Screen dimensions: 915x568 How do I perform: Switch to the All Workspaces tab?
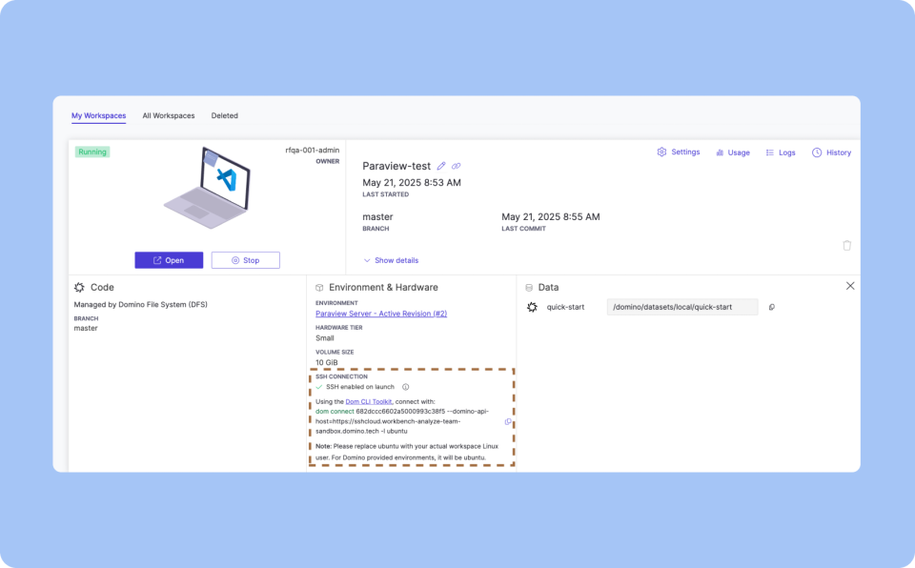169,115
